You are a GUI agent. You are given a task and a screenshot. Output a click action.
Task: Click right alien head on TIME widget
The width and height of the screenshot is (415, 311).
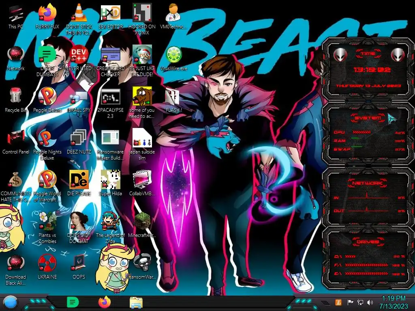click(x=398, y=55)
